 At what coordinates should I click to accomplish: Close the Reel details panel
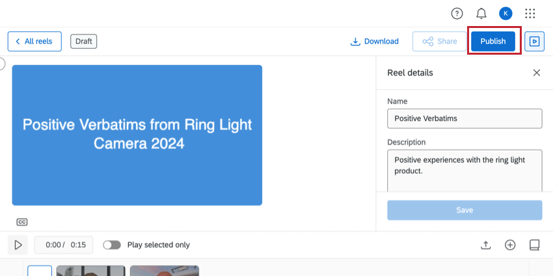point(537,73)
